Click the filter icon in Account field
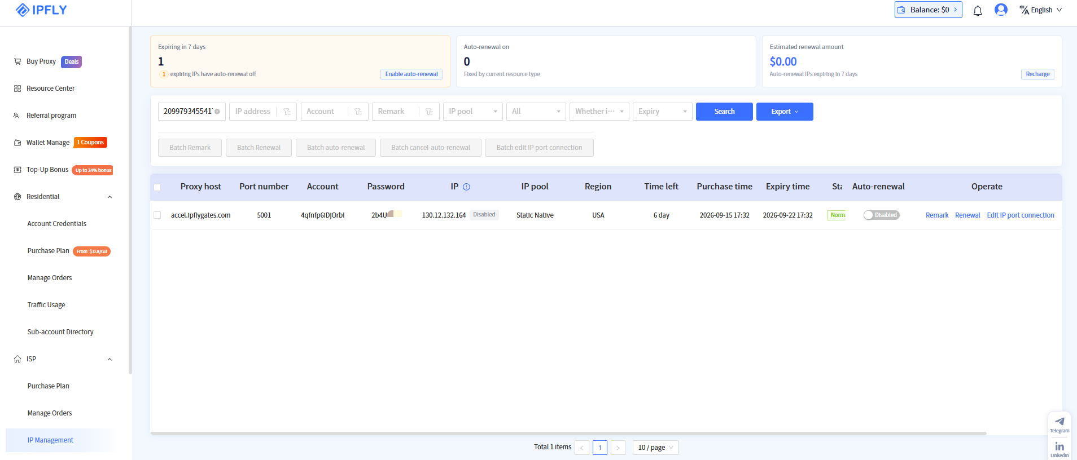This screenshot has height=460, width=1077. [358, 112]
